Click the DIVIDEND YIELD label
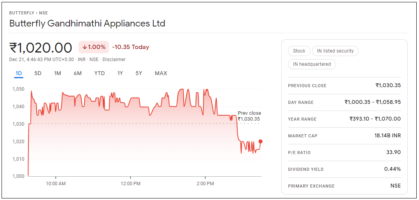 tap(306, 169)
